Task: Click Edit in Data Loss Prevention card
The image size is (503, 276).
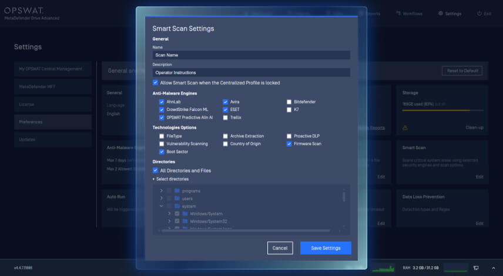Action: click(x=479, y=223)
